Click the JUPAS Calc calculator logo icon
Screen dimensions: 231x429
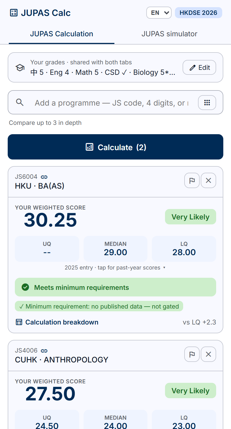13,13
